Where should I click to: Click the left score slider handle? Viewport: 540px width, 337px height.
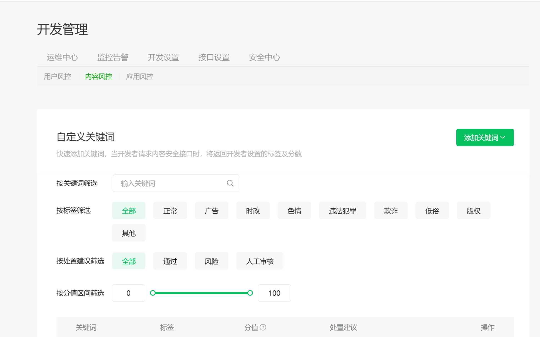tap(153, 293)
